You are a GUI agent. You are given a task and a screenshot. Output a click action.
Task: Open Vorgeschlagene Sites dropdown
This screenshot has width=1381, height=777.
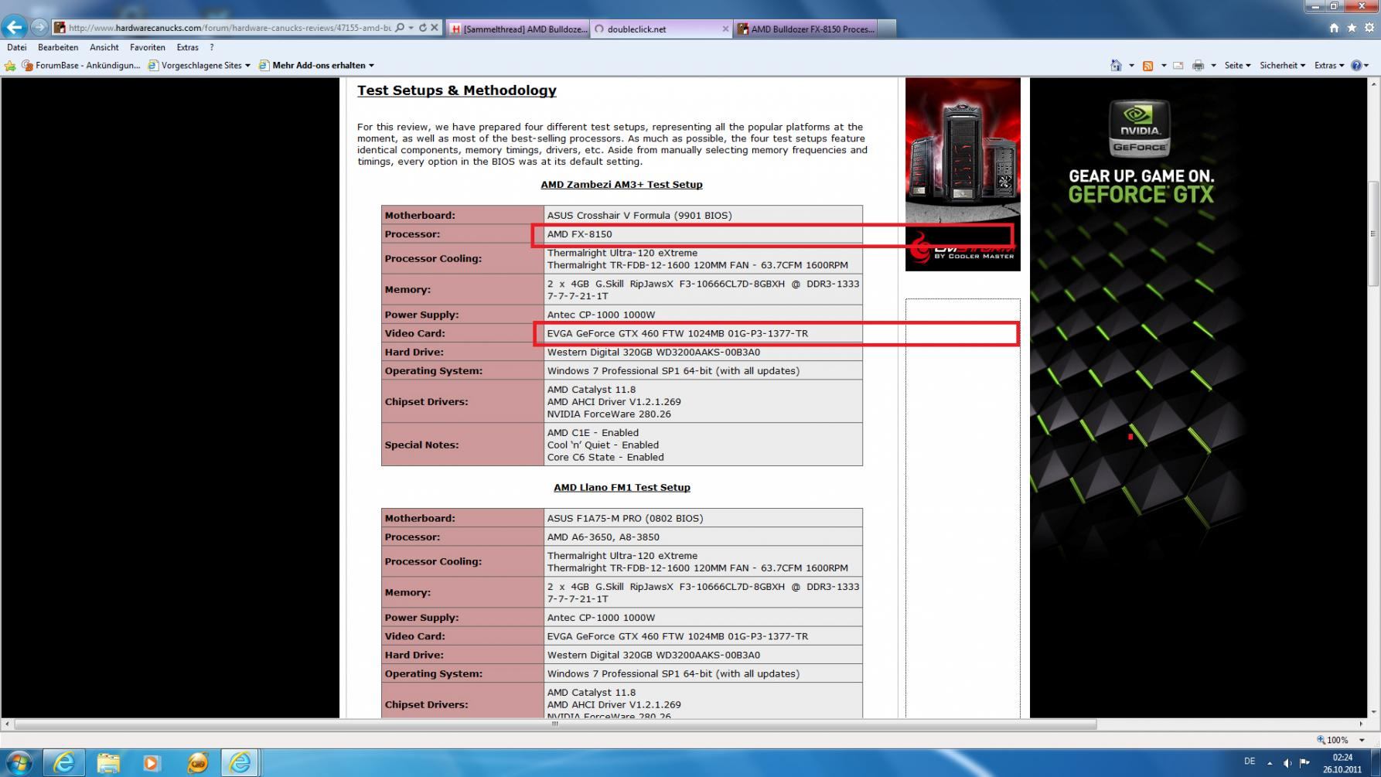[199, 66]
